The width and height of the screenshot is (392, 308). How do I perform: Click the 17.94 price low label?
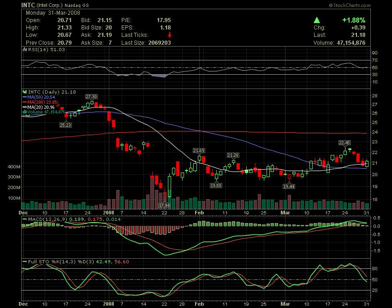[x=164, y=205]
